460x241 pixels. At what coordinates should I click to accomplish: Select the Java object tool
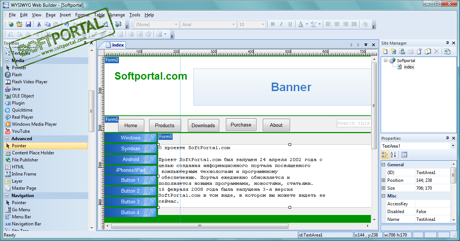coord(16,89)
